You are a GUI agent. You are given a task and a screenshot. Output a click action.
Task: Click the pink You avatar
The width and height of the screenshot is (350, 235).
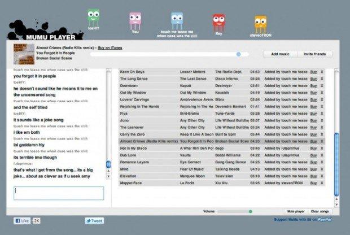[135, 21]
